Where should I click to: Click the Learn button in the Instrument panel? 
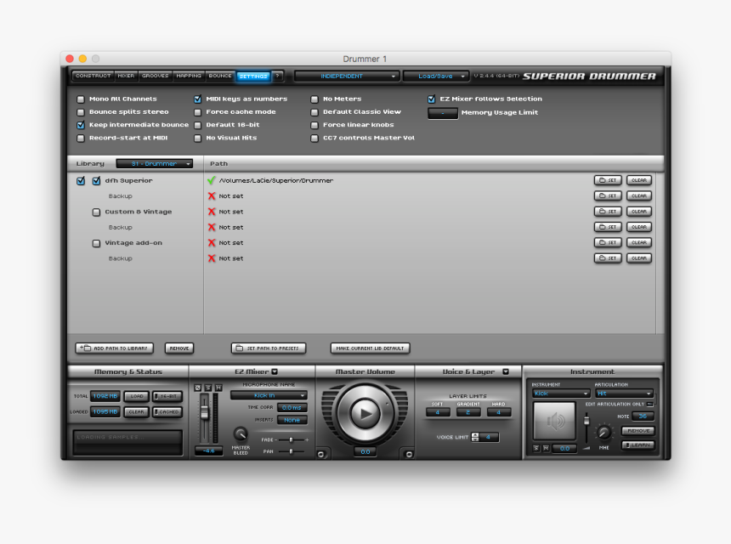click(637, 444)
